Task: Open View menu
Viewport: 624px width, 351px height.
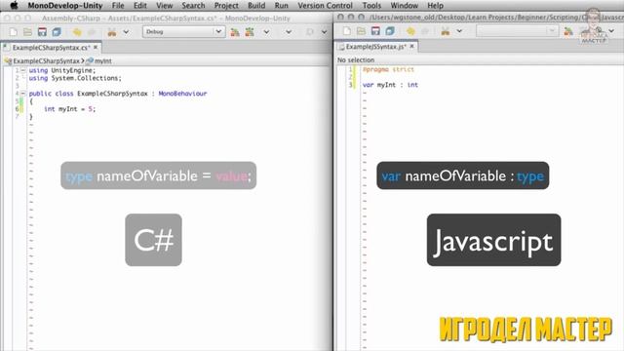Action: pyautogui.click(x=165, y=6)
